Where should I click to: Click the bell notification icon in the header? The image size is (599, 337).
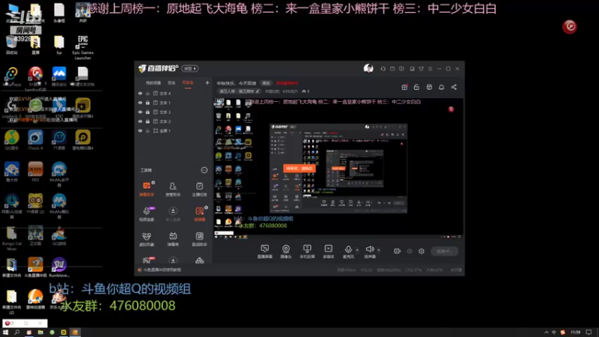tap(441, 87)
